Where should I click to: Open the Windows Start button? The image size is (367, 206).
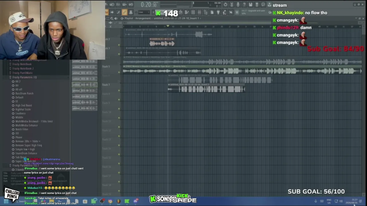point(6,201)
